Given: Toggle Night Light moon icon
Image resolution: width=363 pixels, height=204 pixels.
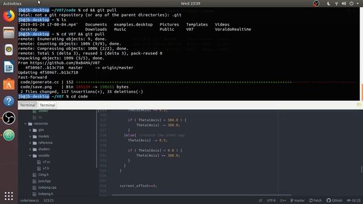Looking at the screenshot, I should (328, 3).
